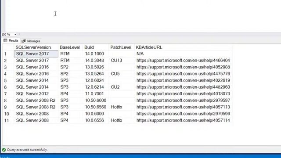Image resolution: width=281 pixels, height=158 pixels.
Task: Click the SP3 cell in row 6
Action: (x=70, y=87)
